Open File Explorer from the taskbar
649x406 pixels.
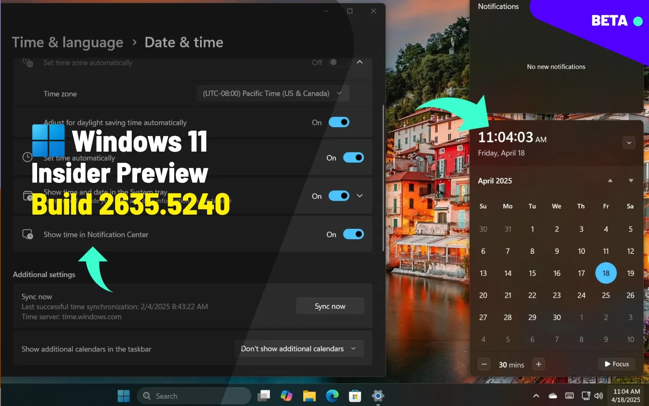pos(309,396)
